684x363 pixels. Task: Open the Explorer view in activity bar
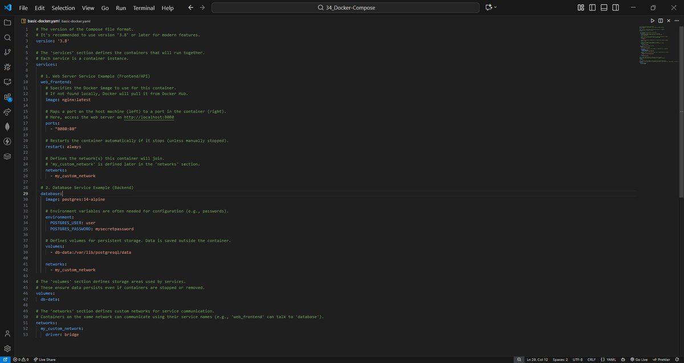[7, 22]
